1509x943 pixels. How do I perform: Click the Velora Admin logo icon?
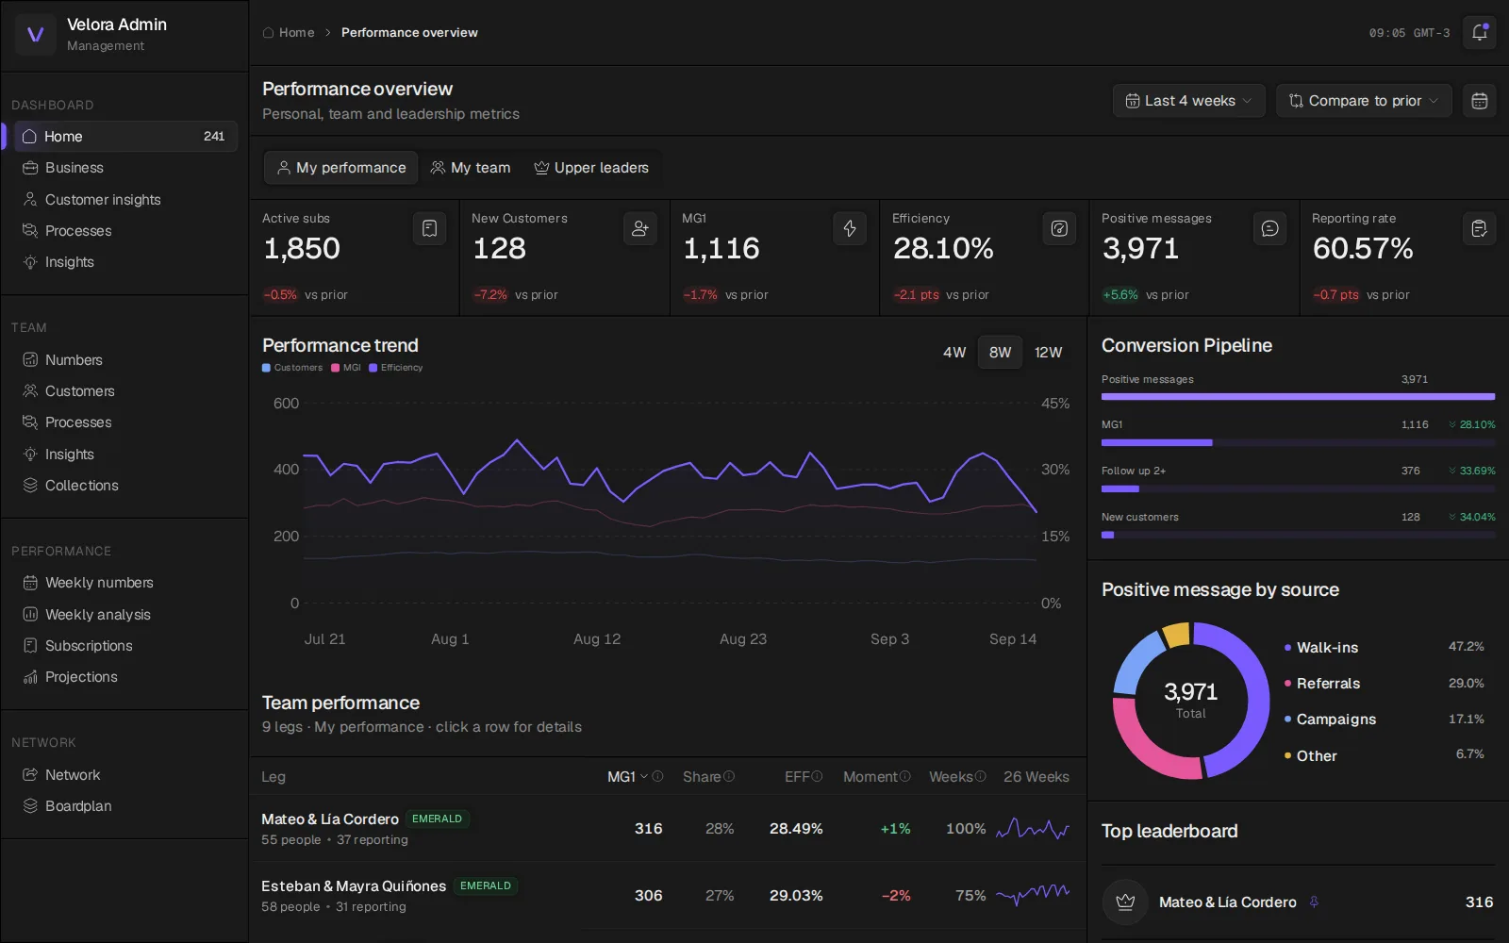click(36, 35)
